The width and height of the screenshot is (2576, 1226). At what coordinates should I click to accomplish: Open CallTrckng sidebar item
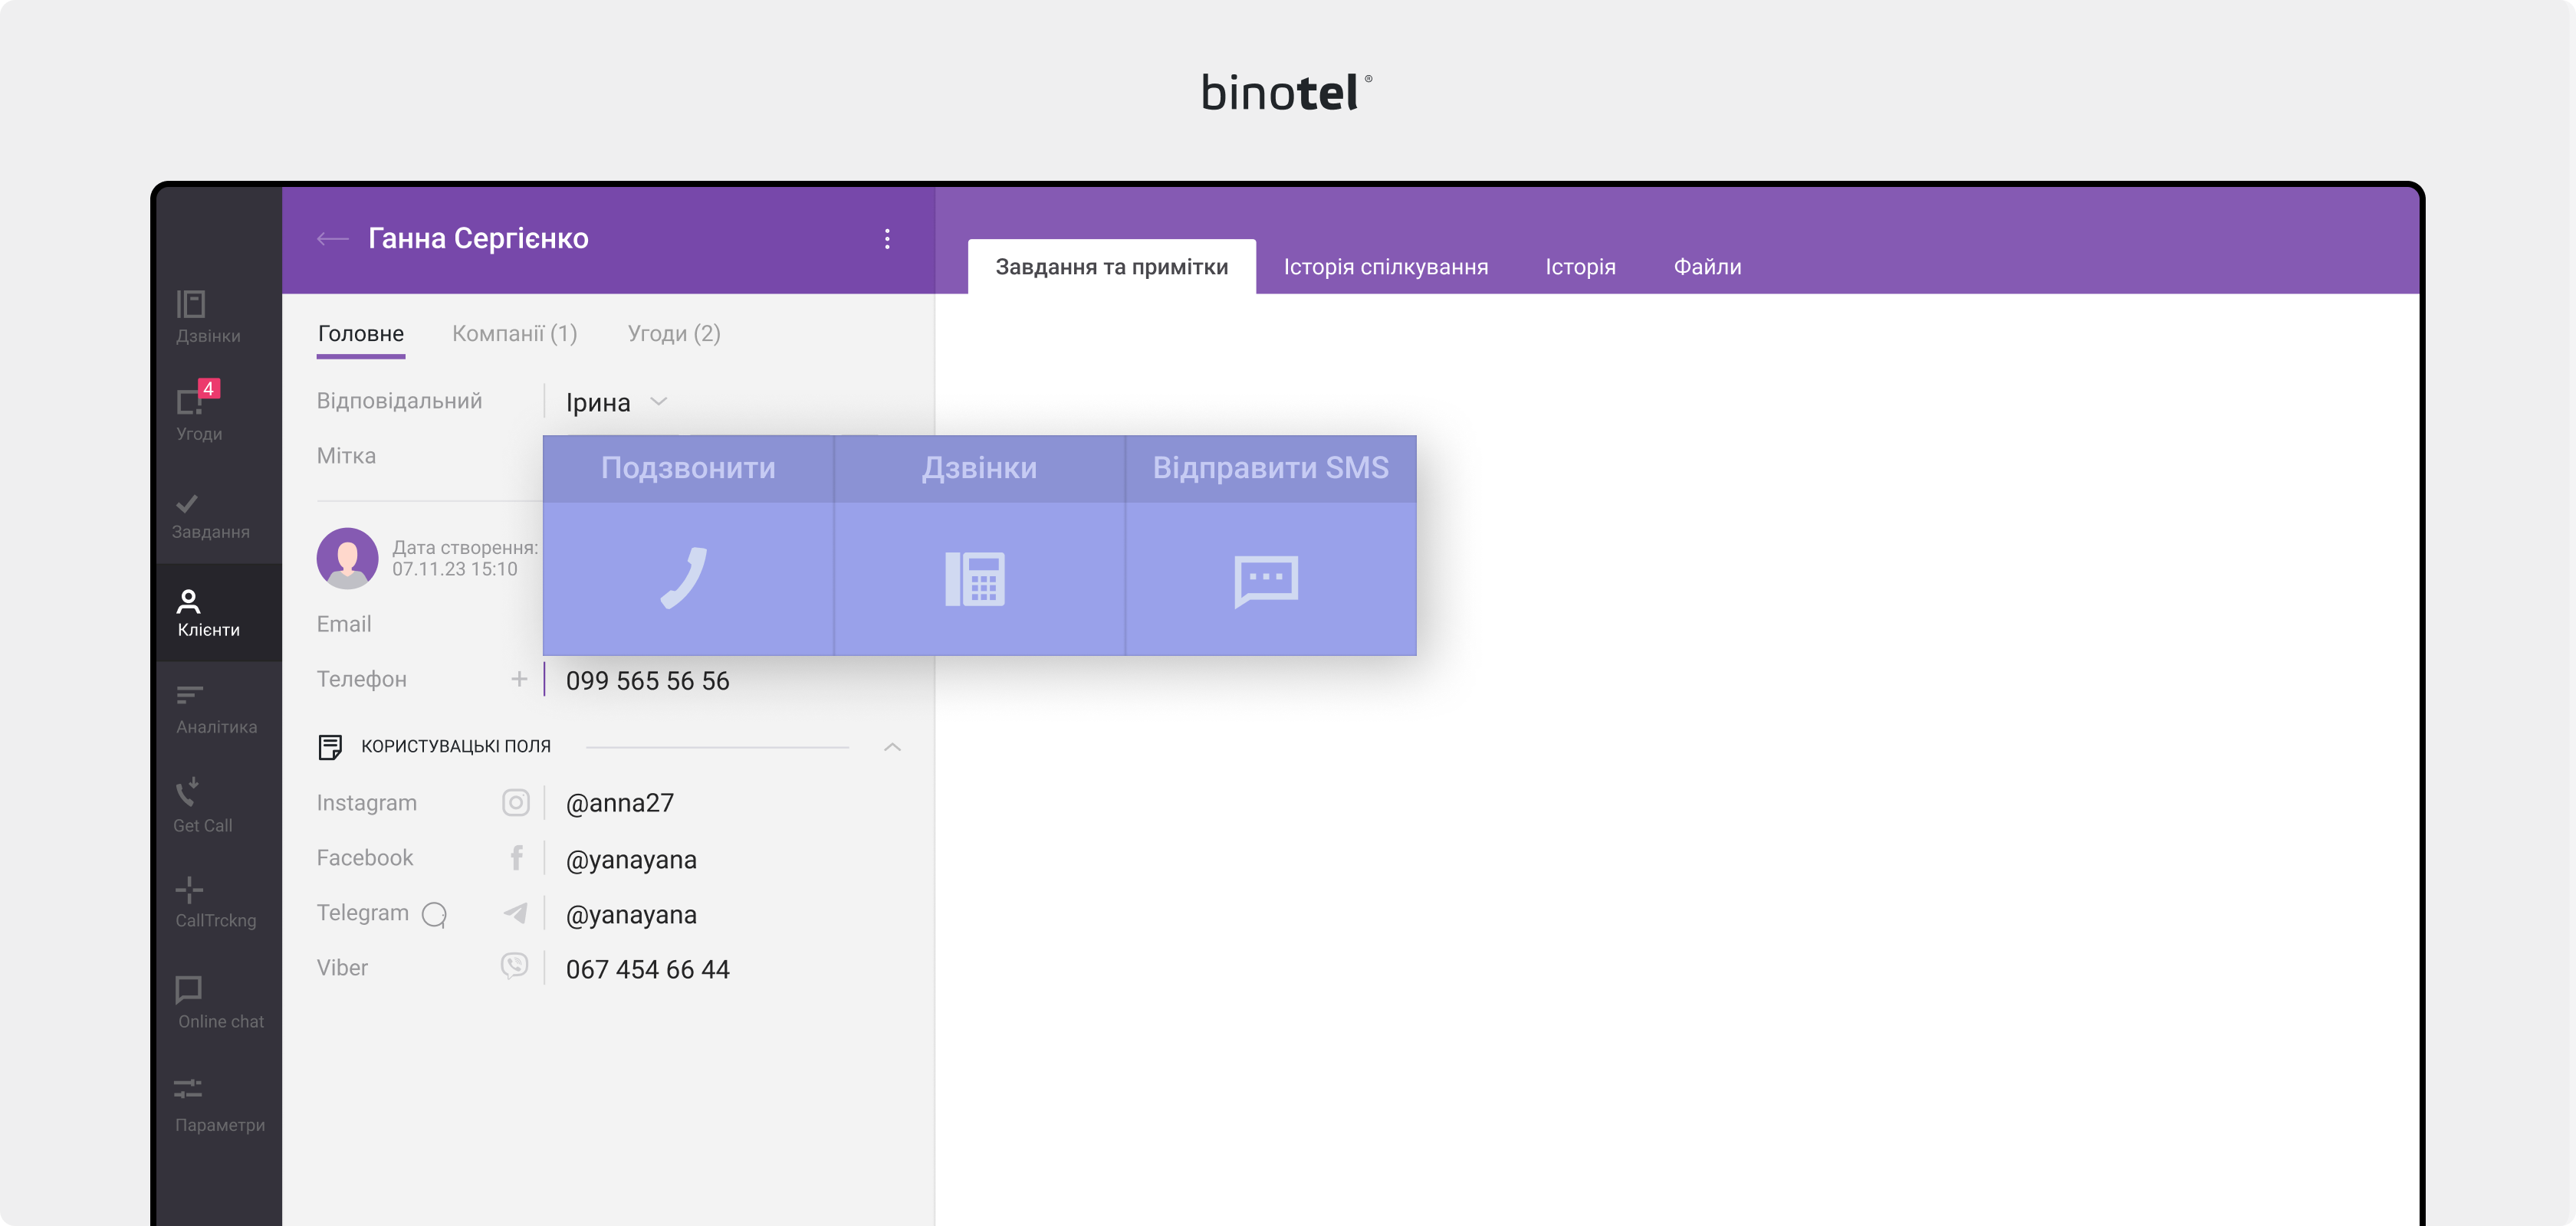215,903
